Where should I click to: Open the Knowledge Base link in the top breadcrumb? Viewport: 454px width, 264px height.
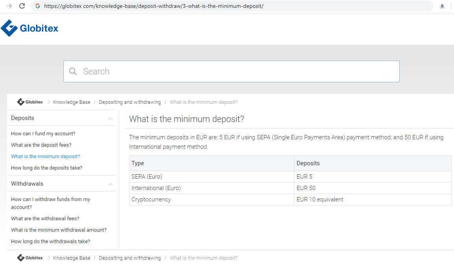pos(72,102)
